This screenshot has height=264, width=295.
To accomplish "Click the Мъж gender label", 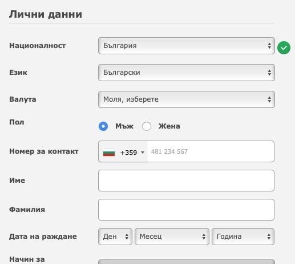I will click(124, 126).
